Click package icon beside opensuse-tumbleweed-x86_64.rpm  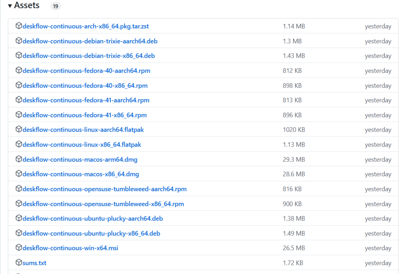click(19, 203)
